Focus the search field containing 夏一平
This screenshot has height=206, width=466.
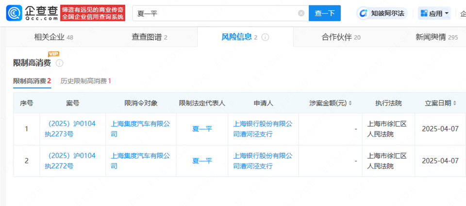[220, 14]
